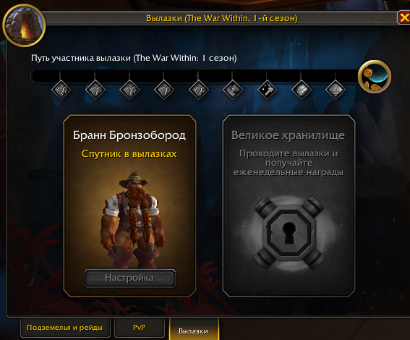Image resolution: width=410 pixels, height=340 pixels.
Task: Click the eighth diamond reward milestone icon
Action: point(302,90)
